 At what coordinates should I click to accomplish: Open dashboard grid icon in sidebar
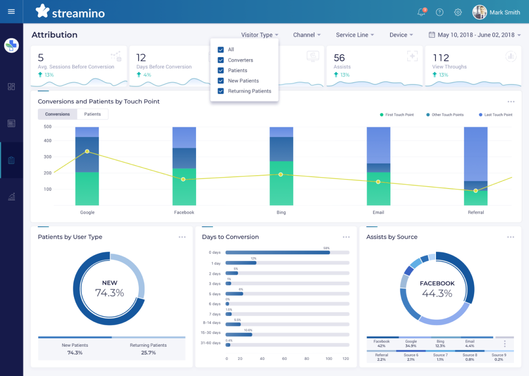[x=11, y=86]
